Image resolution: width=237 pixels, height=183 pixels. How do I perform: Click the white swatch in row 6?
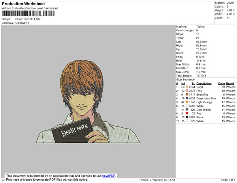click(187, 106)
